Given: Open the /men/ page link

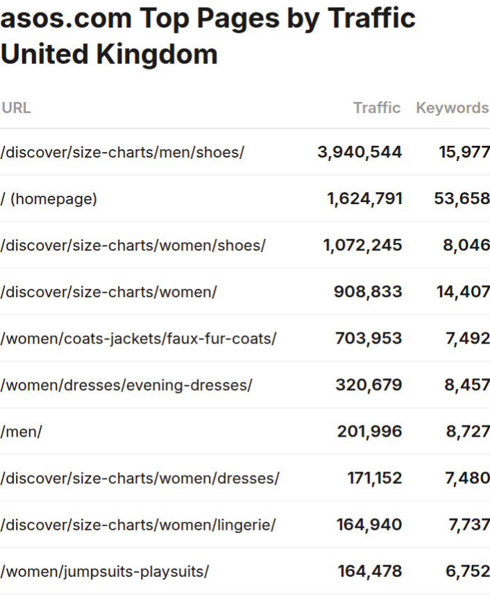Looking at the screenshot, I should coord(21,432).
